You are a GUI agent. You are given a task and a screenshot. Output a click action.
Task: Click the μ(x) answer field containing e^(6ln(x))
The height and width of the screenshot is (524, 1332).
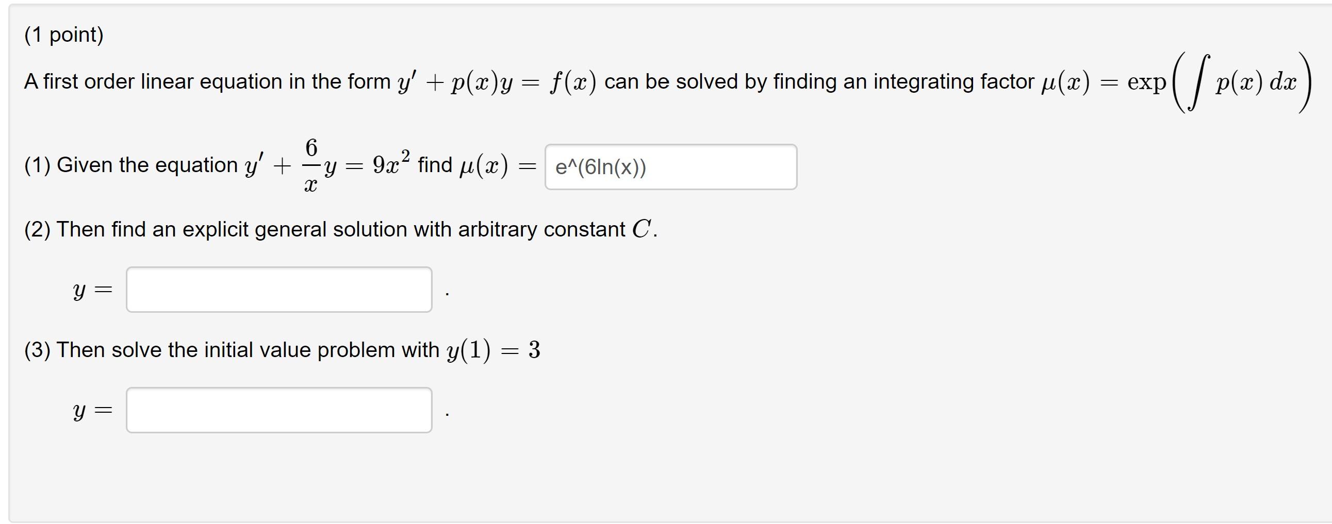(671, 167)
